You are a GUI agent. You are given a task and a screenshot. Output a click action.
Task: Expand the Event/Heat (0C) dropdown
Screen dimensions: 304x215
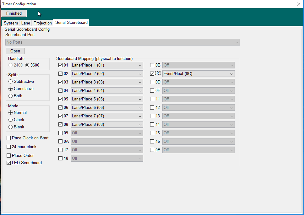click(198, 74)
